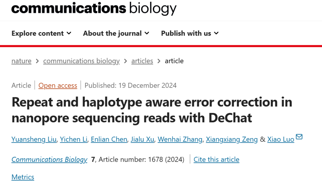This screenshot has width=322, height=187.
Task: View the article Metrics
Action: (23, 177)
